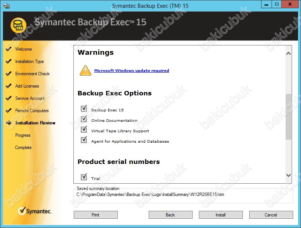Click the Back button
This screenshot has height=228, width=301.
(x=171, y=215)
